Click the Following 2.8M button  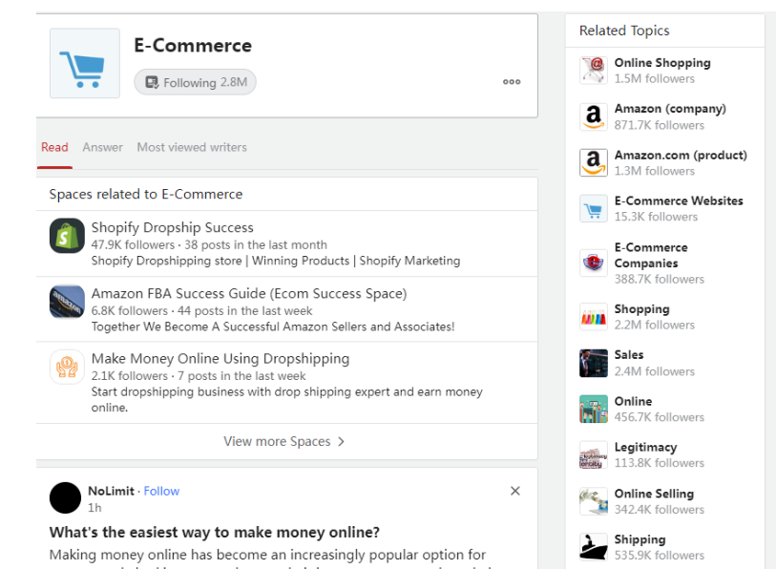click(x=195, y=82)
